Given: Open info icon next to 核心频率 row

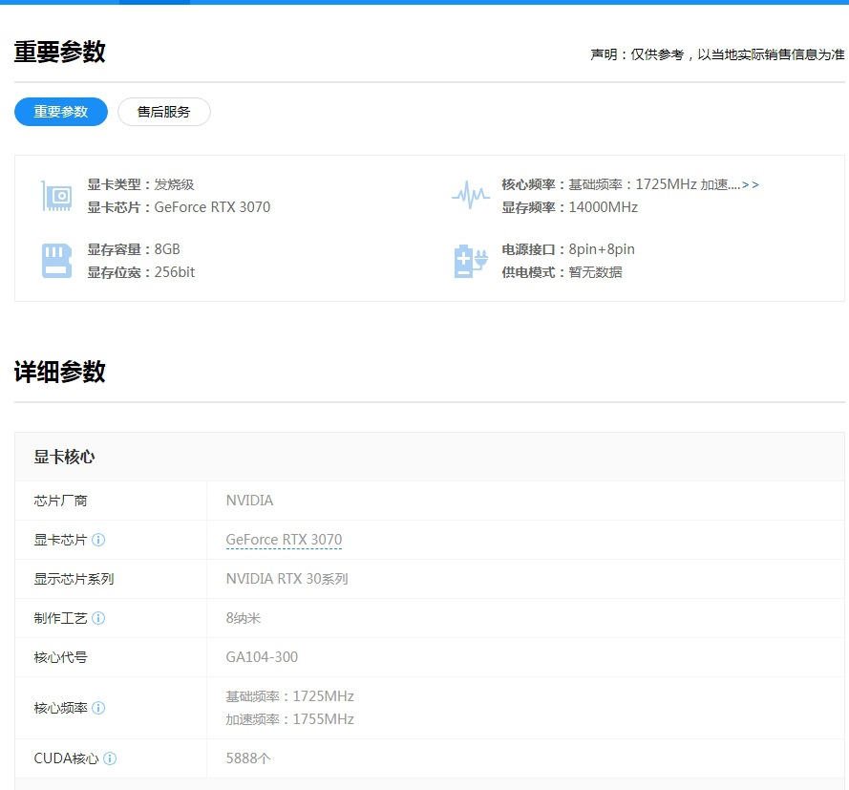Looking at the screenshot, I should [98, 708].
